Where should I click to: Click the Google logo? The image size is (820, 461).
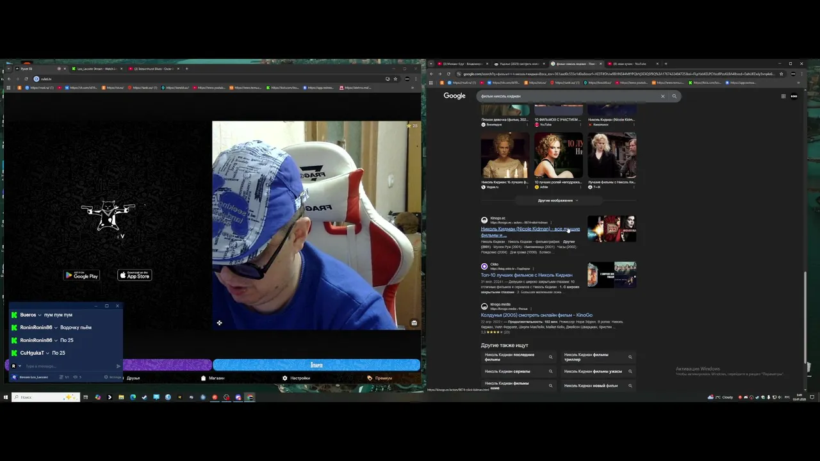pyautogui.click(x=454, y=96)
